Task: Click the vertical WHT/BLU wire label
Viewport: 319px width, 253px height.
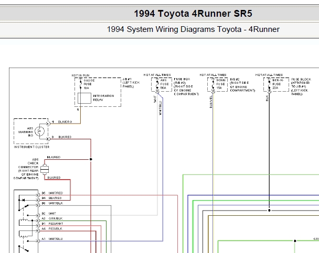Action: click(161, 108)
